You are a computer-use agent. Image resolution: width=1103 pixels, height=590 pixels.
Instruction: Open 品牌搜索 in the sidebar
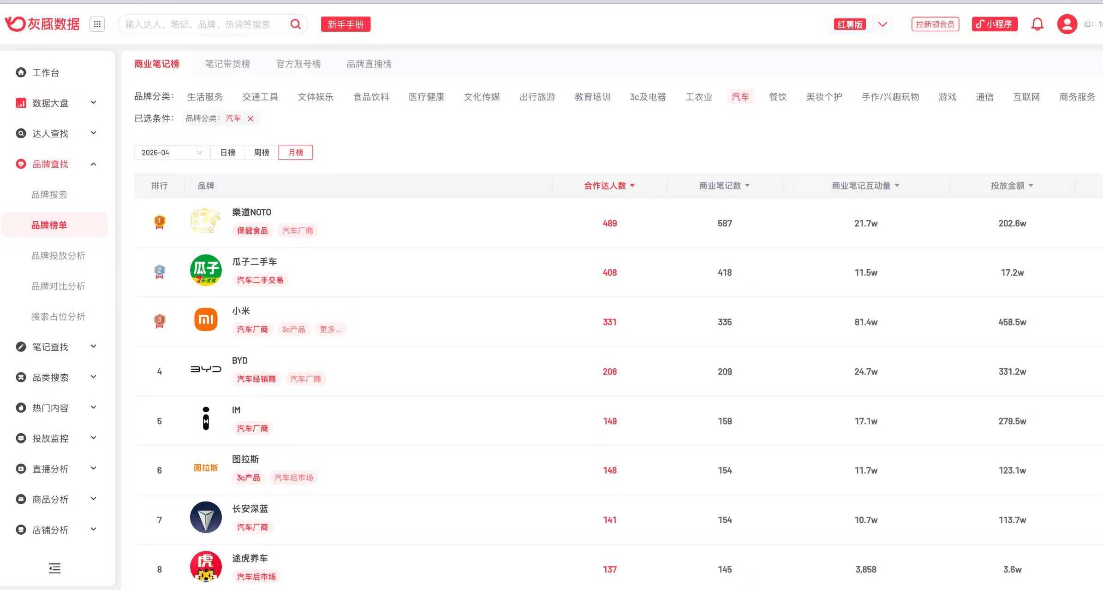tap(49, 195)
